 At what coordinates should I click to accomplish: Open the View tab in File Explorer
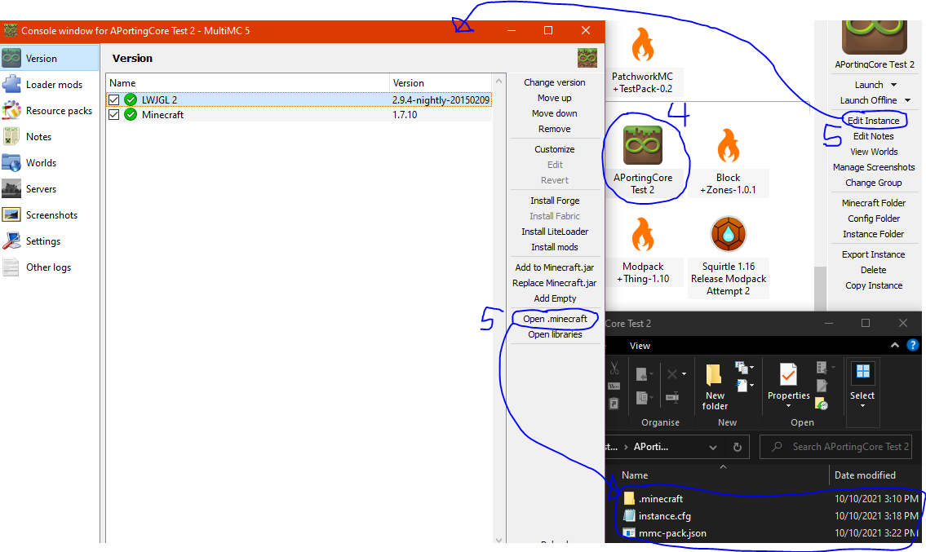tap(640, 346)
